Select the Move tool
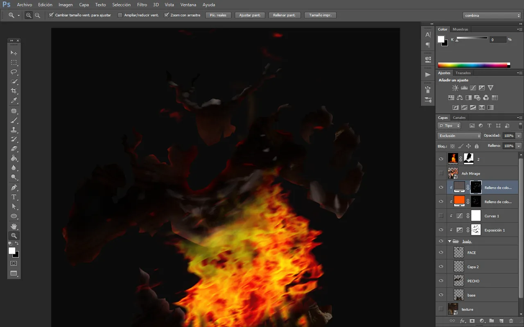The height and width of the screenshot is (327, 524). (x=14, y=53)
